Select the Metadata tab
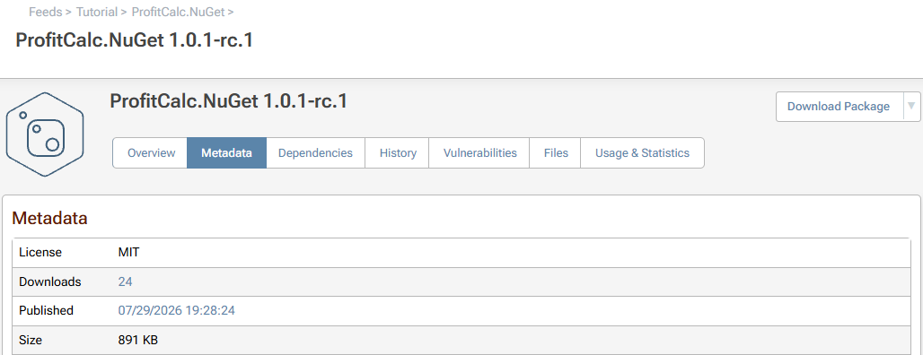 tap(226, 152)
